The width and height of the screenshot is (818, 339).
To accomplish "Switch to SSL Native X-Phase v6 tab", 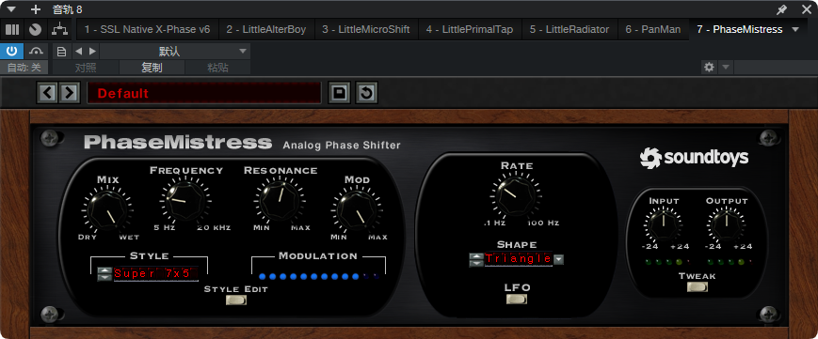I will pyautogui.click(x=148, y=30).
